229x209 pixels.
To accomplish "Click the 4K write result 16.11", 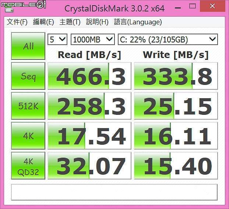I will point(176,136).
